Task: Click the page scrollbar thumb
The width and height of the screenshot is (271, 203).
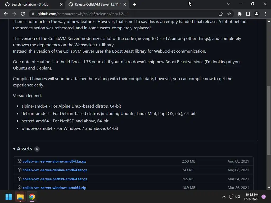Action: click(269, 120)
